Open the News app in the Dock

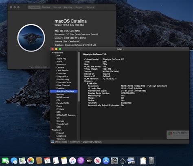click(98, 161)
